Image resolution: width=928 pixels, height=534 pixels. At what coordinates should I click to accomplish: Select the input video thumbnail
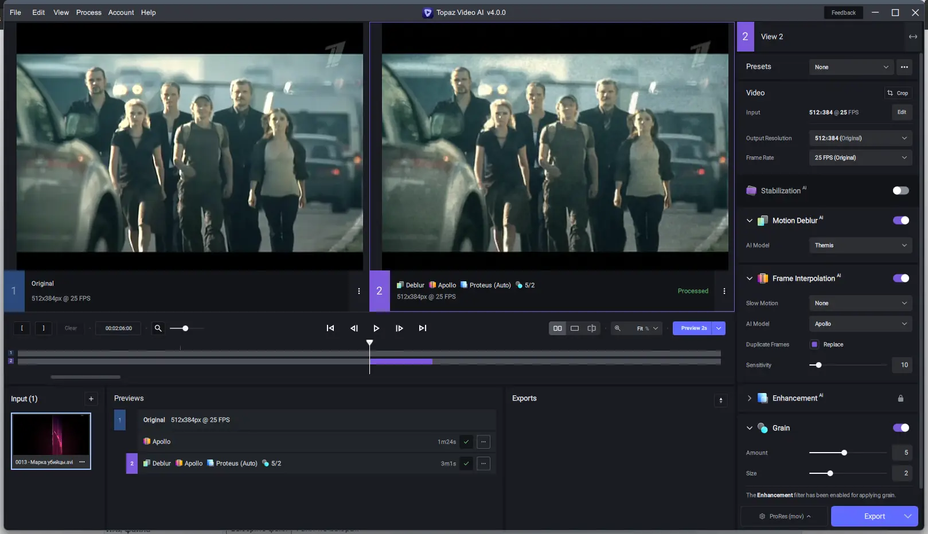pyautogui.click(x=51, y=441)
